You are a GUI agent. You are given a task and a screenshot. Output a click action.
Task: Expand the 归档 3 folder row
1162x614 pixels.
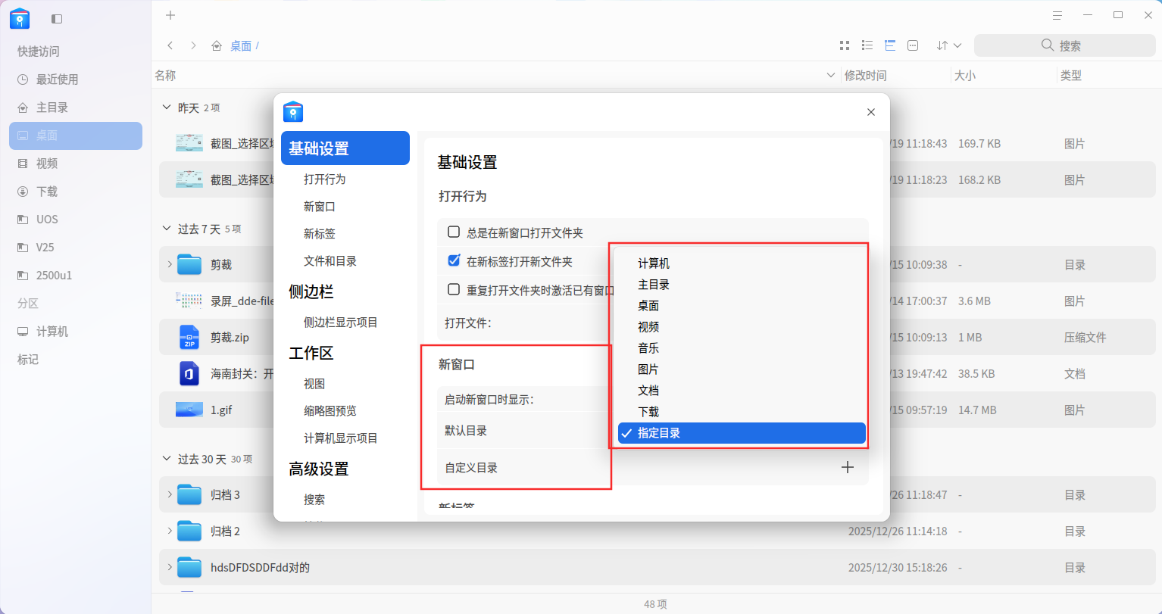169,495
